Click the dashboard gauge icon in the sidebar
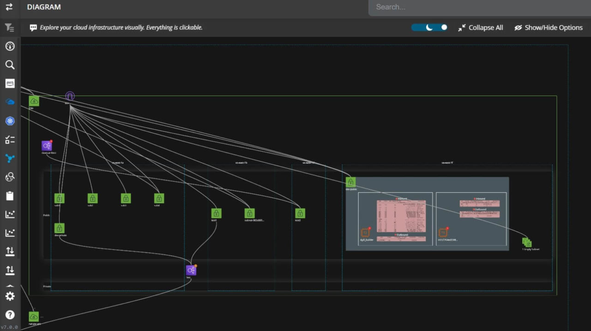This screenshot has height=331, width=591. click(x=10, y=46)
